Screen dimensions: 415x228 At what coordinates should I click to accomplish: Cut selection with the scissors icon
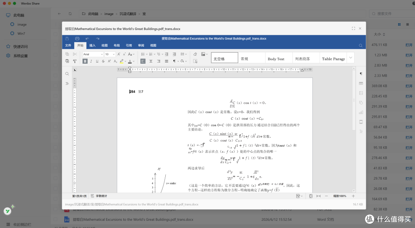point(75,54)
